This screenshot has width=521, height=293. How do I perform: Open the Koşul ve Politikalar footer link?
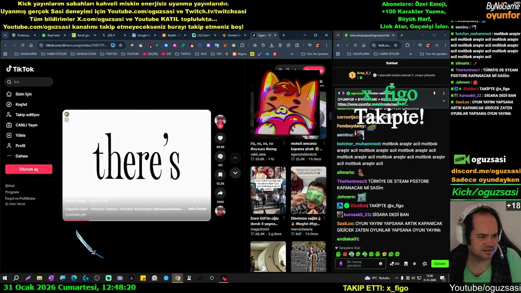coord(20,198)
